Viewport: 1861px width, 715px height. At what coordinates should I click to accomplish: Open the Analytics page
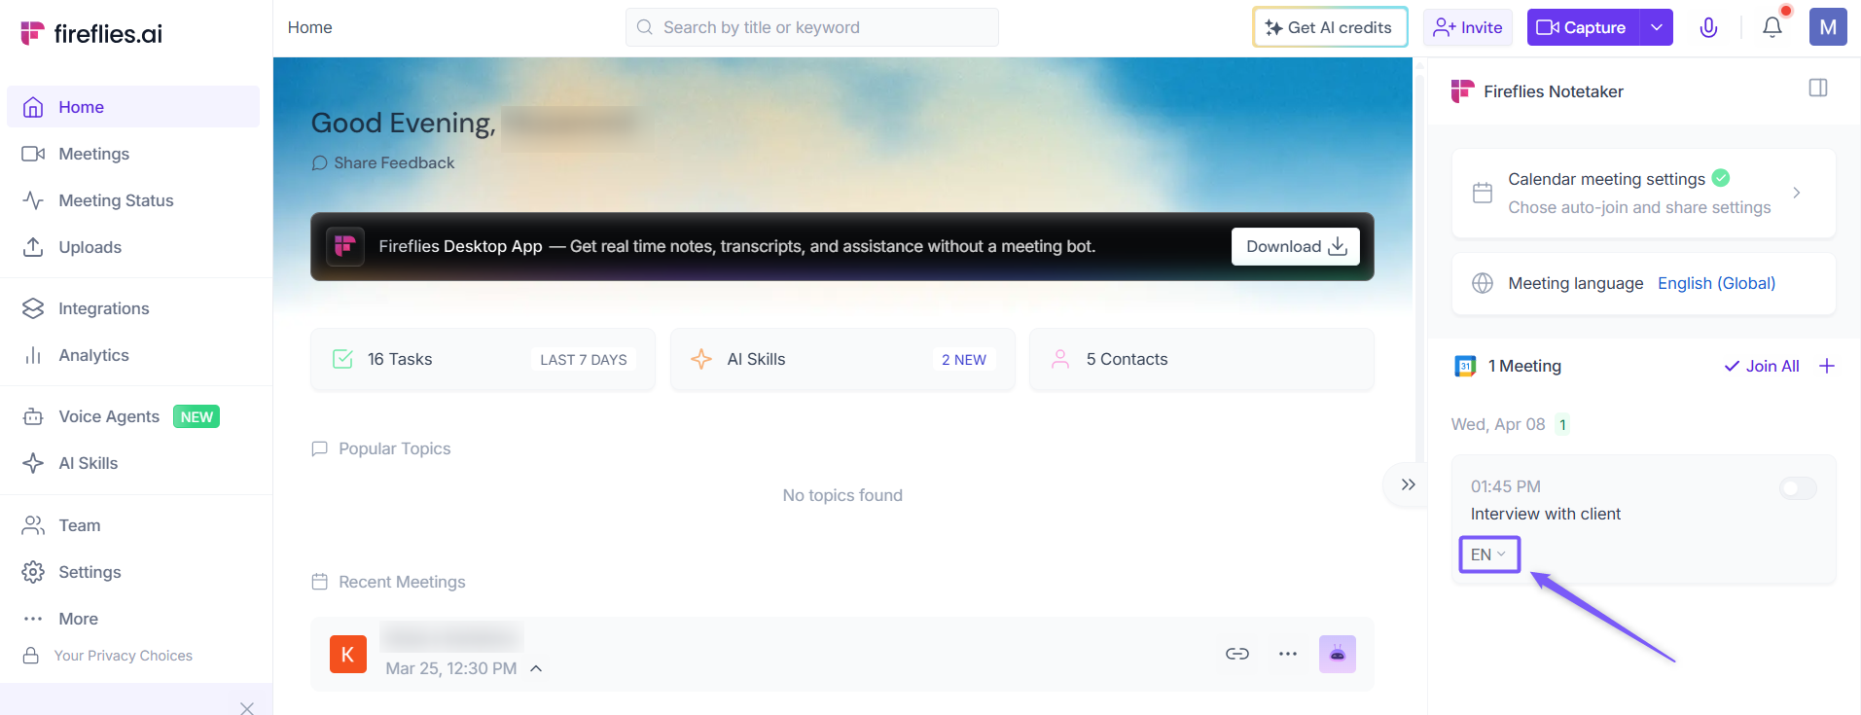[133, 355]
